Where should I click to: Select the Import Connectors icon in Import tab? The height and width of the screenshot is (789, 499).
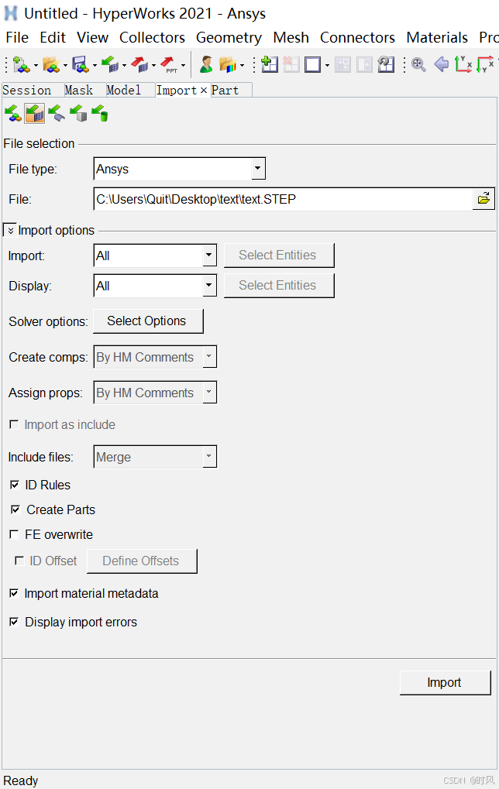click(100, 114)
